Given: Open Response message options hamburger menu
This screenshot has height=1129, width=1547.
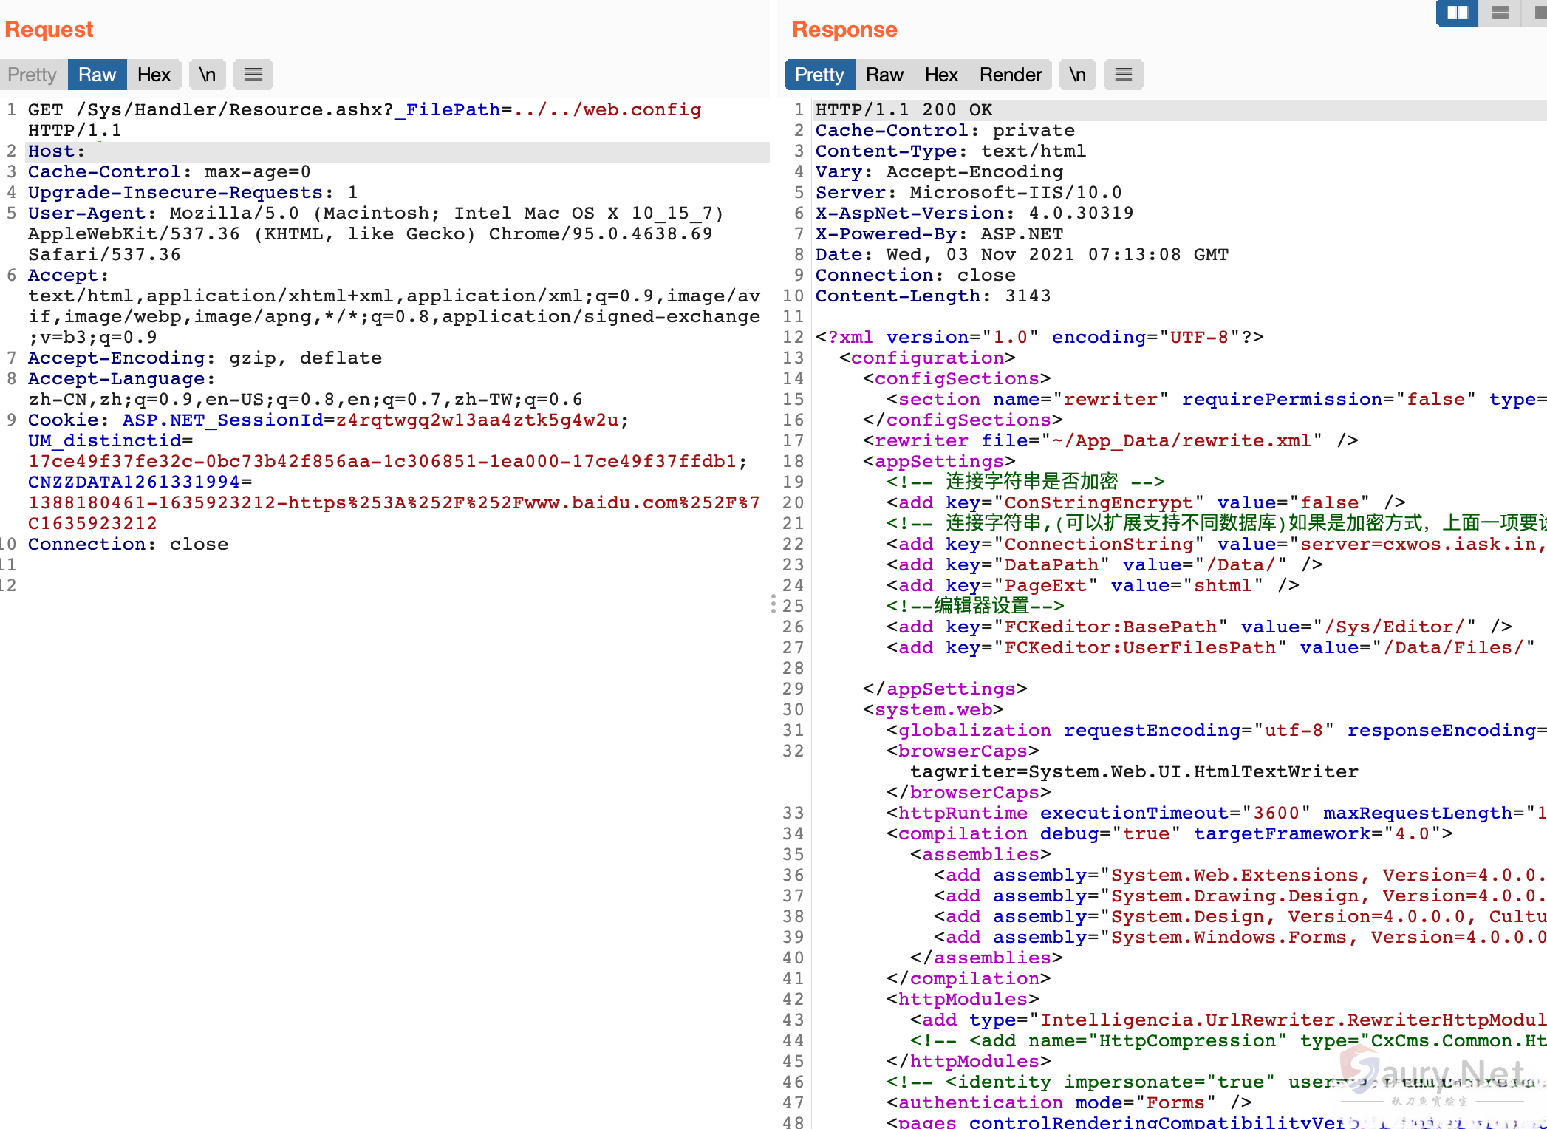Looking at the screenshot, I should coord(1124,75).
